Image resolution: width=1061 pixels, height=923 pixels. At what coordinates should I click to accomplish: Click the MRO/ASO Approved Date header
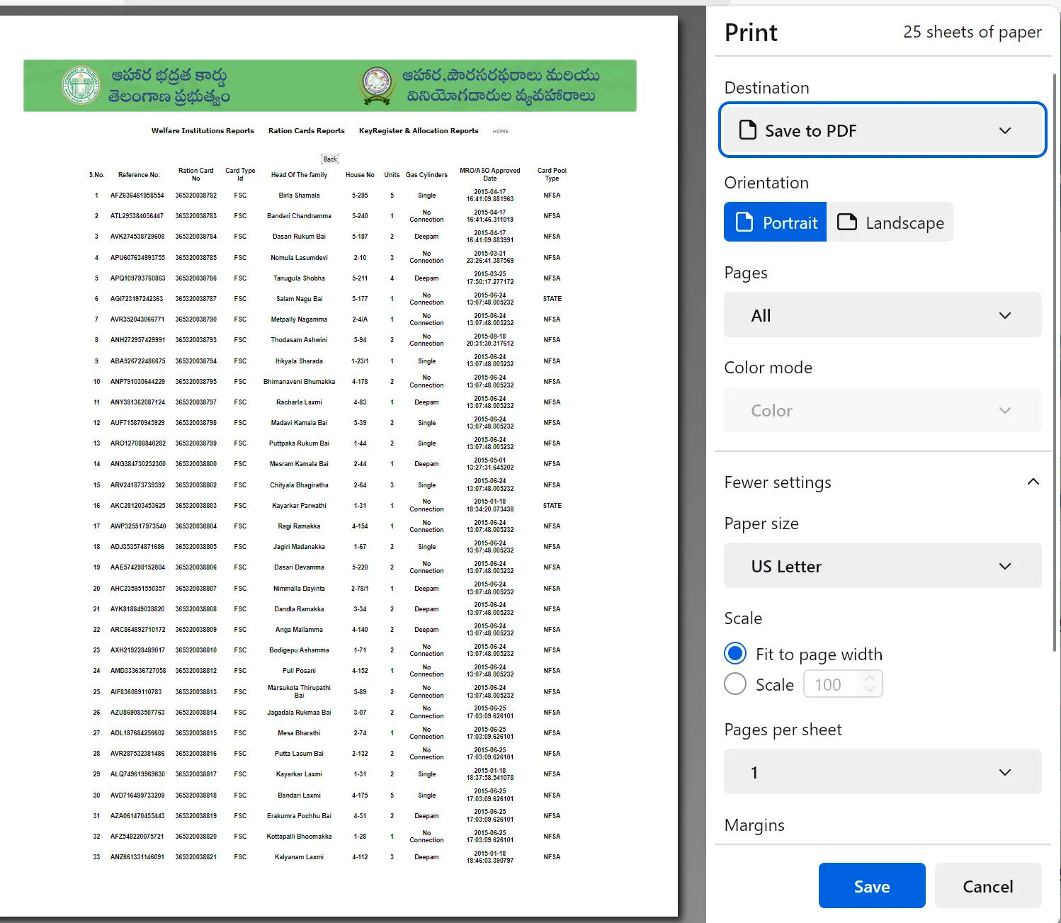tap(489, 174)
